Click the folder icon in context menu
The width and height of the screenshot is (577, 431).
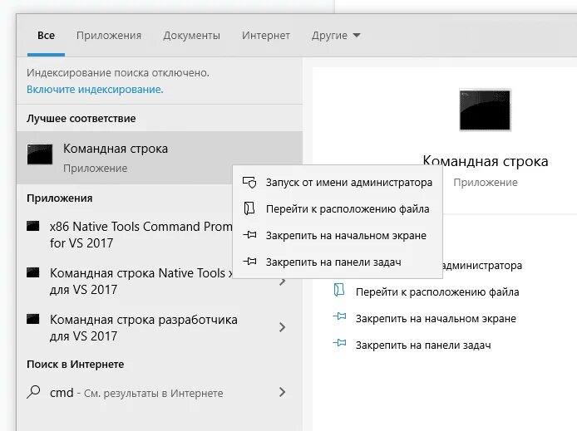[x=249, y=208]
